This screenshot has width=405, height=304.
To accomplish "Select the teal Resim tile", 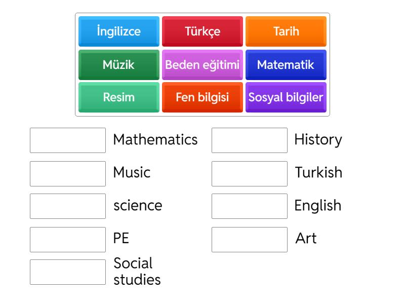I will [x=119, y=97].
